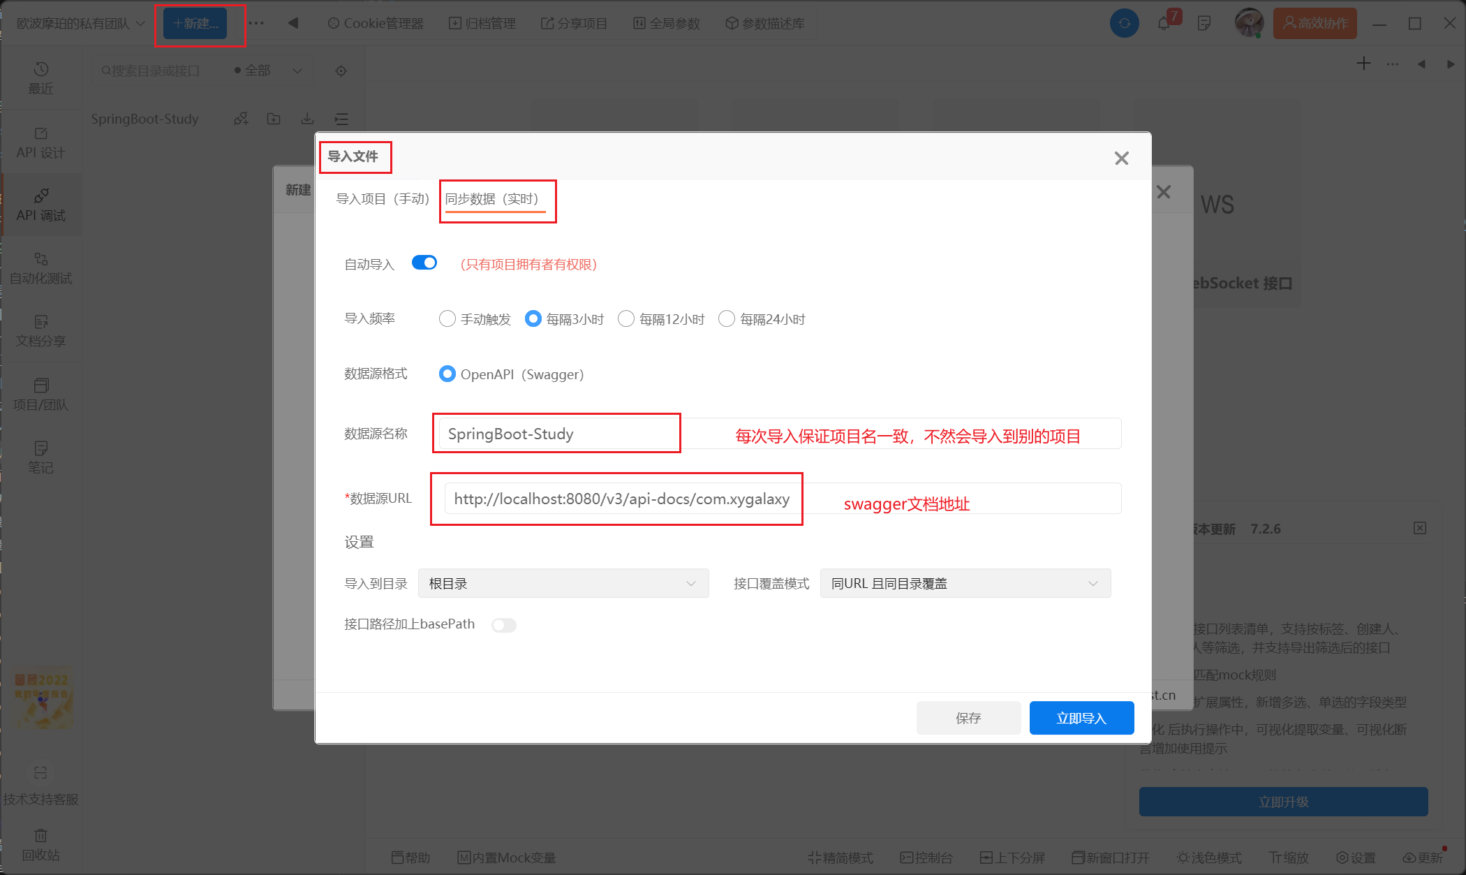Open Cookie管理器 from the top toolbar
1466x875 pixels.
coord(376,24)
